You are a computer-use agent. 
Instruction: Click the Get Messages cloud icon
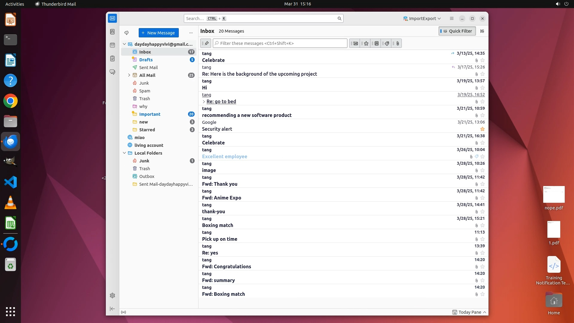(126, 33)
